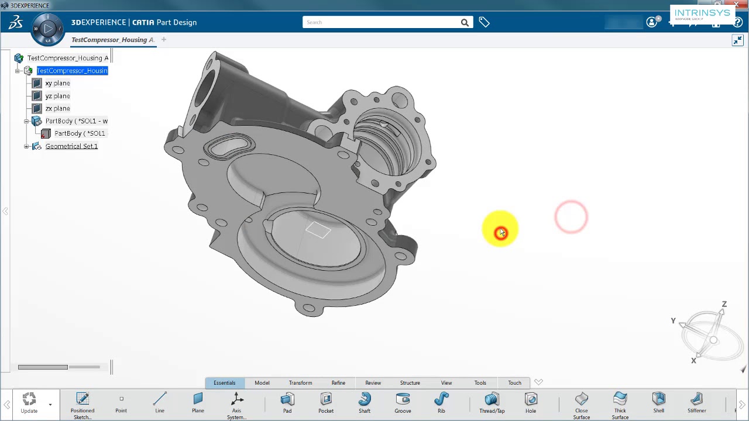The image size is (749, 421).
Task: Select the Shell tool
Action: (x=659, y=403)
